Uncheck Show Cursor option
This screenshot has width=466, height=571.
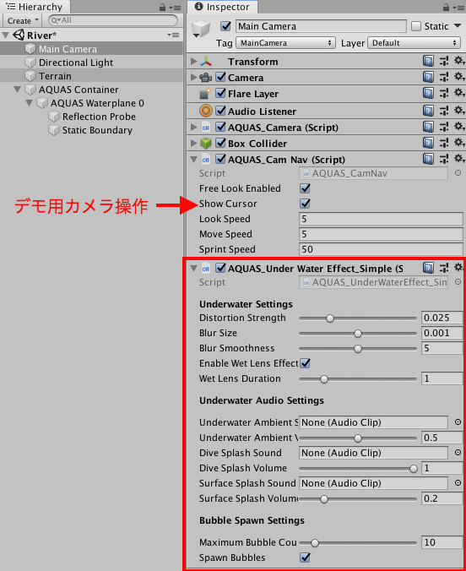click(305, 204)
